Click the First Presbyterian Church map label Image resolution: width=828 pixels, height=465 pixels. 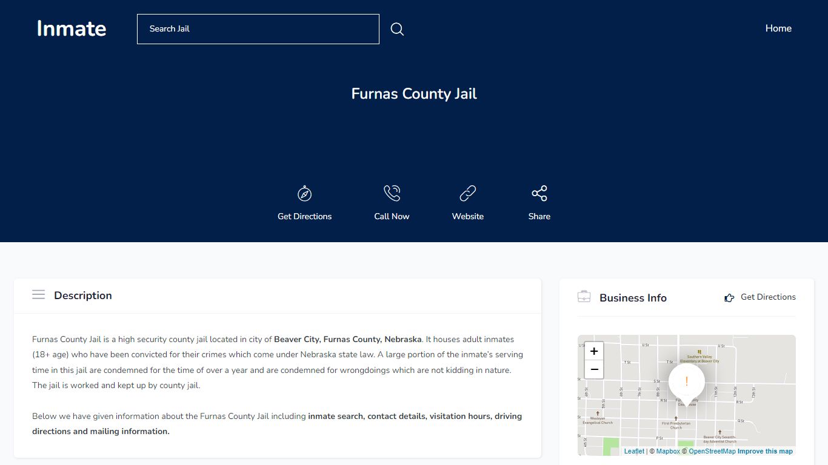pyautogui.click(x=676, y=425)
